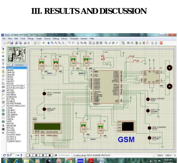Select Junction dot mode
Screen dimensions: 178x163
(x=3, y=56)
